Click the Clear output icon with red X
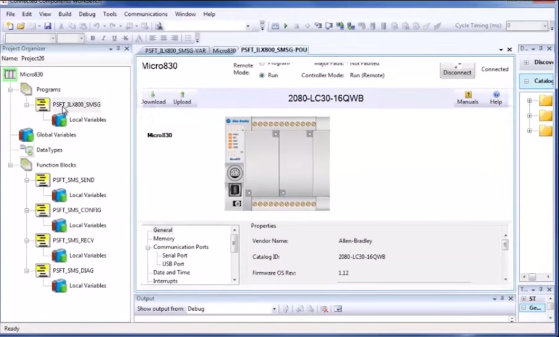The height and width of the screenshot is (337, 559). [324, 309]
